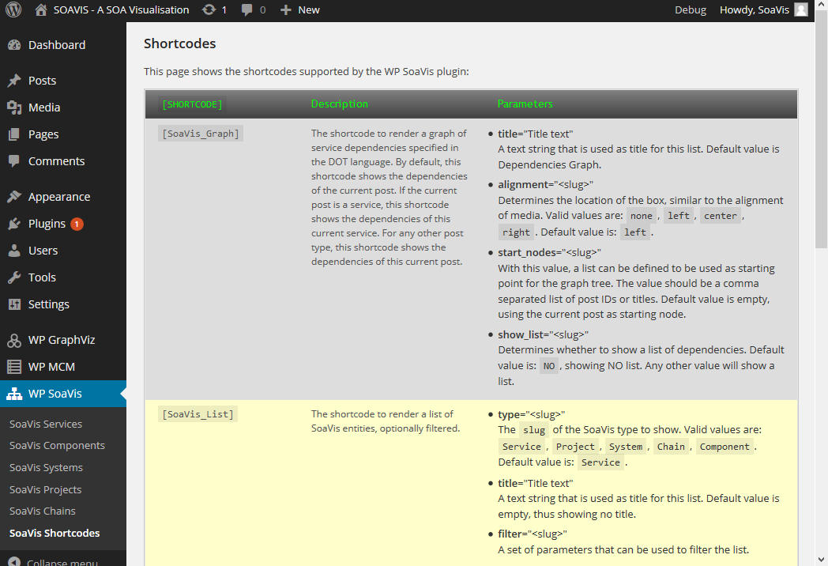This screenshot has height=566, width=828.
Task: Click the filter="<slug>" parameter name
Action: (533, 534)
